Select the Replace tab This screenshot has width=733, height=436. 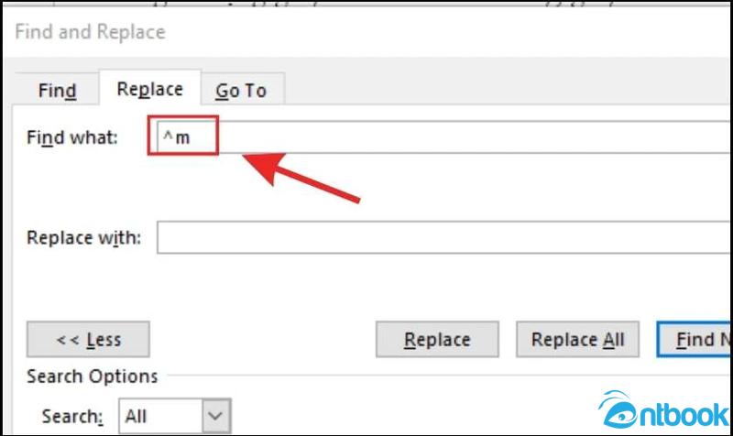(x=149, y=88)
